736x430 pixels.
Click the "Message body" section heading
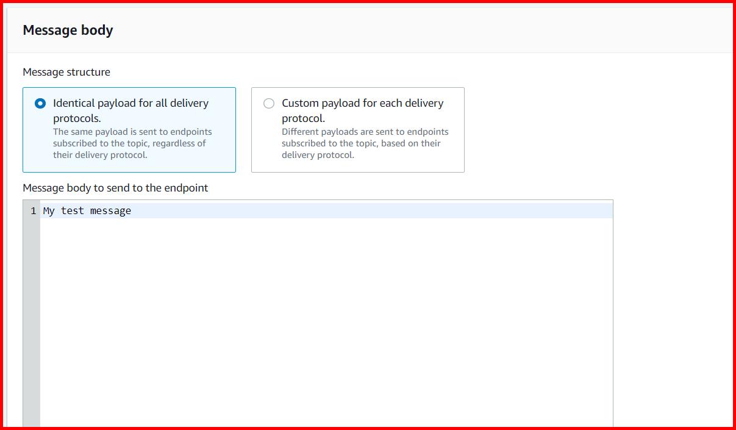point(68,30)
